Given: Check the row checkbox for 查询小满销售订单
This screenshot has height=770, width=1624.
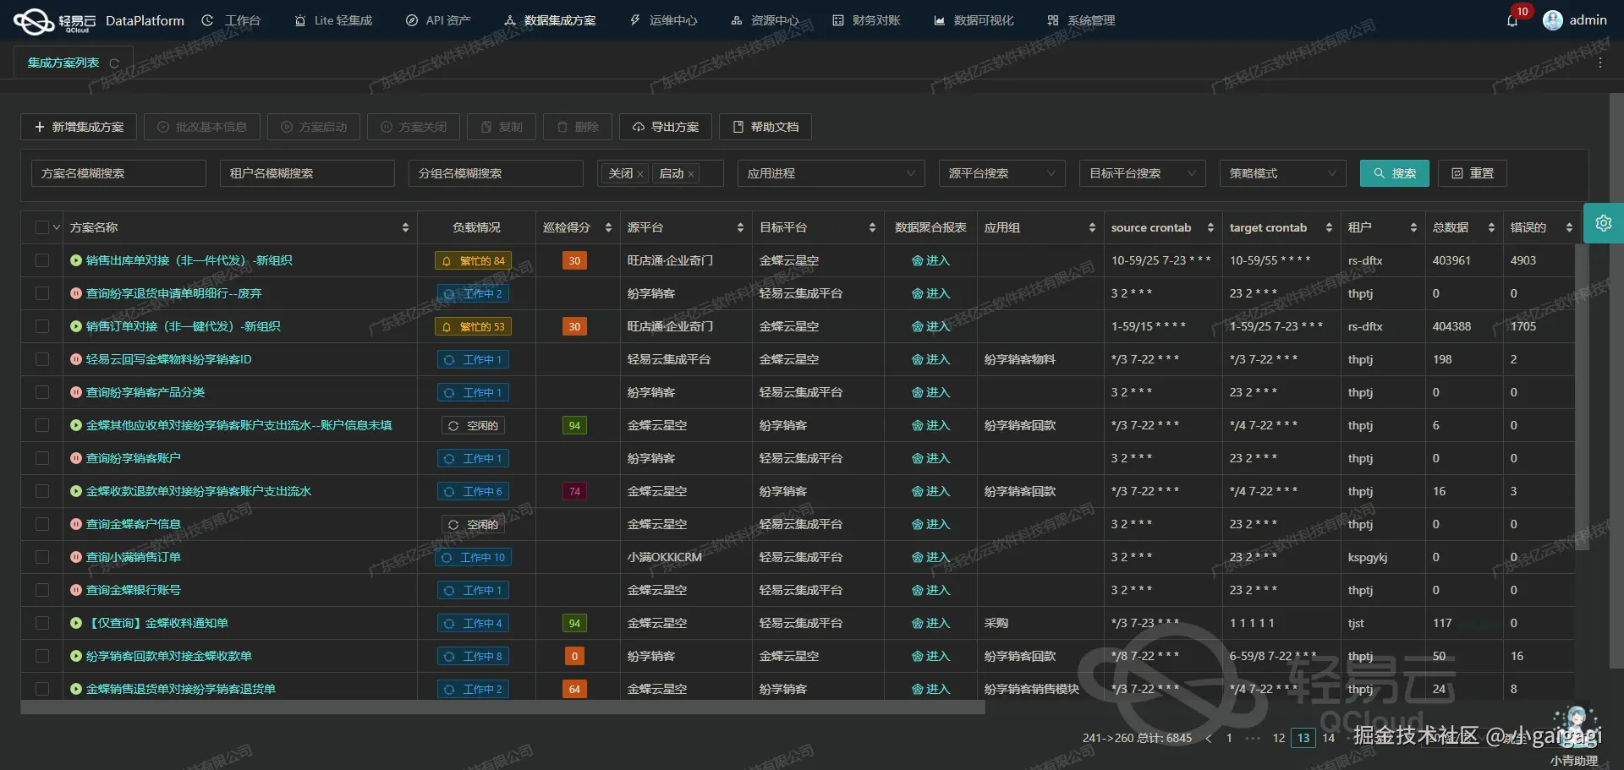Looking at the screenshot, I should [x=42, y=557].
